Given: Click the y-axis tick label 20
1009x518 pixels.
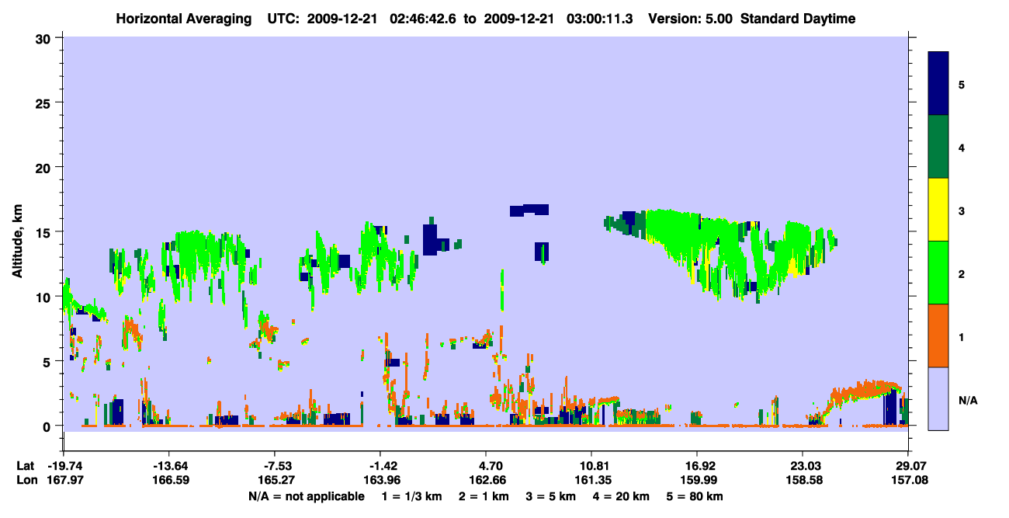Looking at the screenshot, I should coord(45,168).
